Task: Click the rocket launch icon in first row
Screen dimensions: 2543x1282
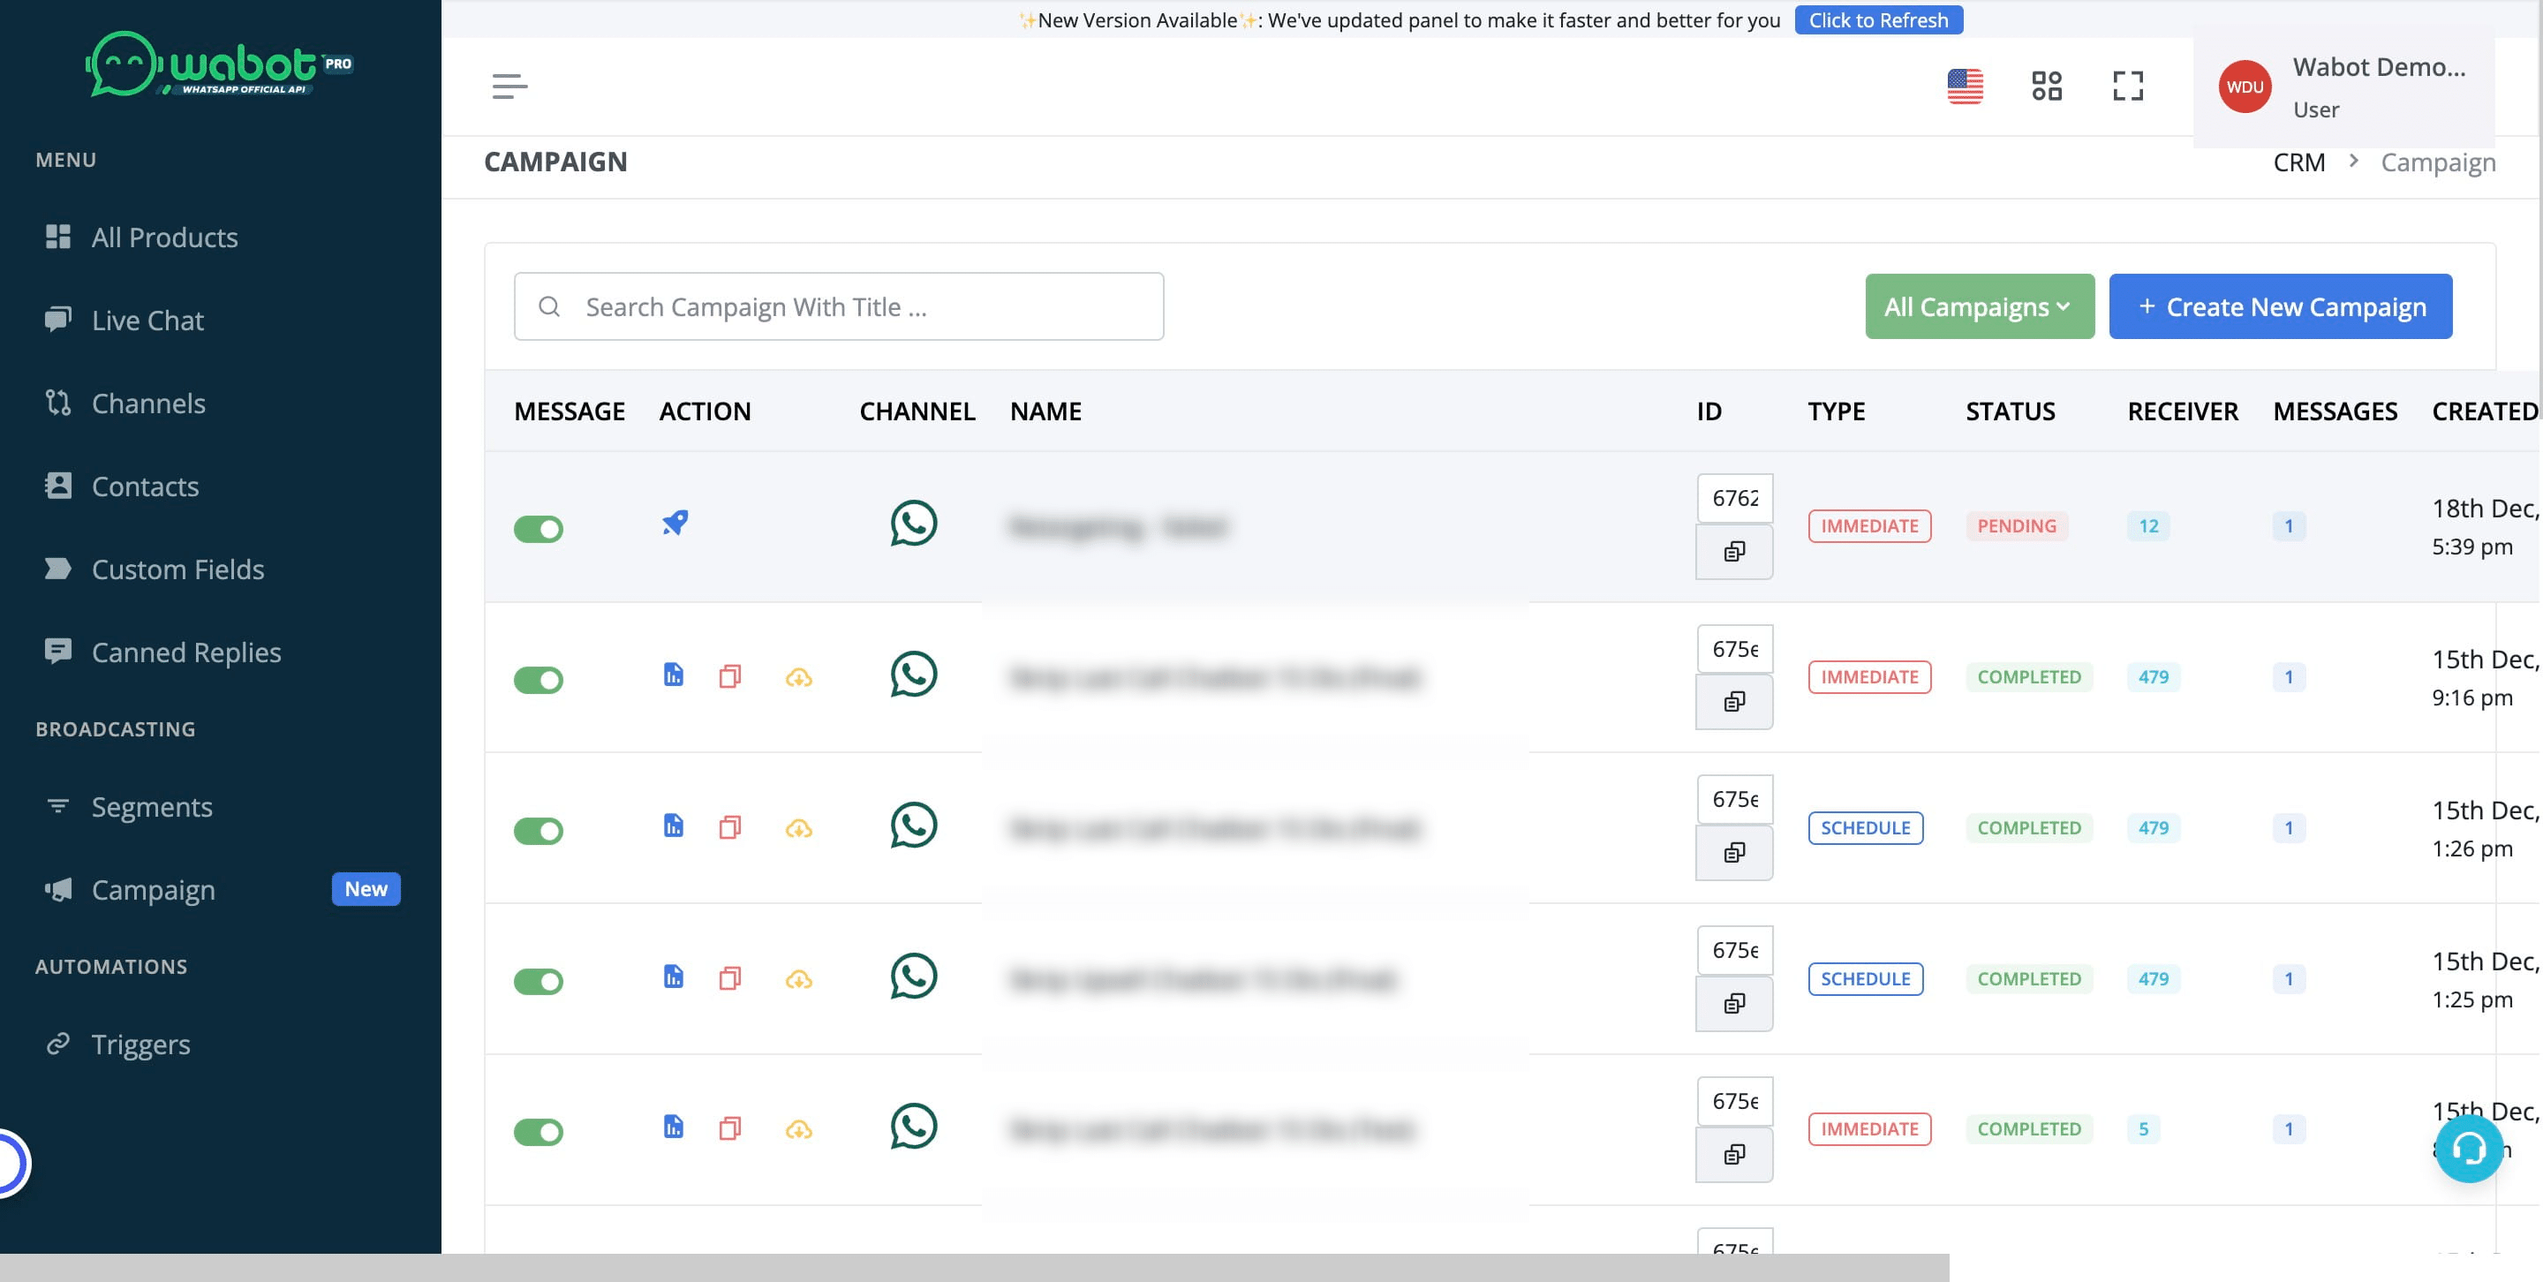Action: pos(675,522)
